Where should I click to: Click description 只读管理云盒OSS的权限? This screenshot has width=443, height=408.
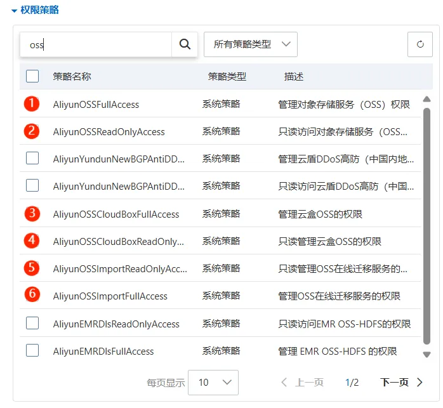[x=329, y=242]
